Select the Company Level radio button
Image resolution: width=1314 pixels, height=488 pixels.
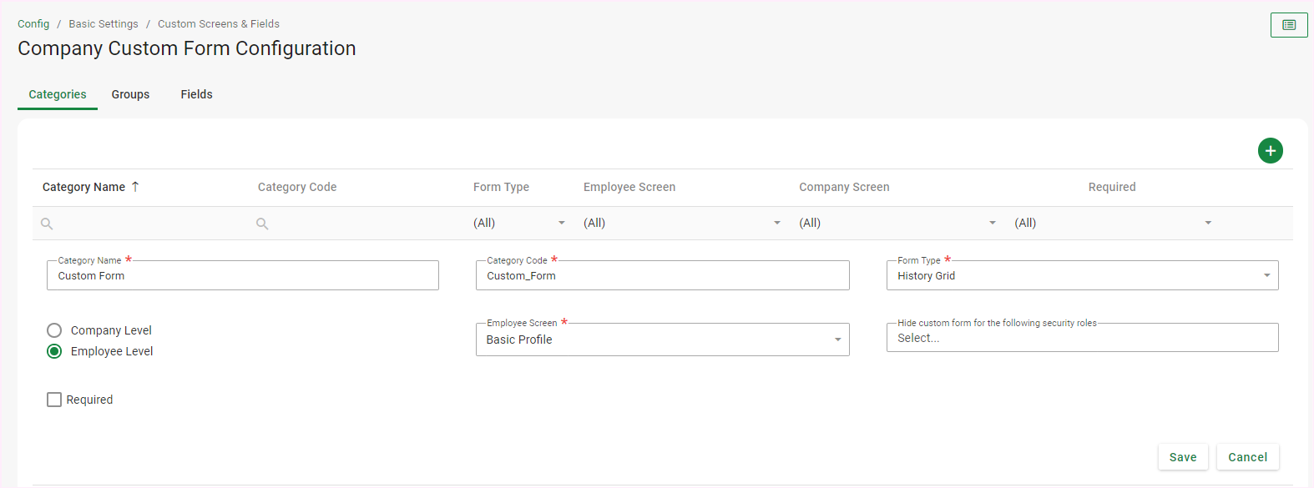click(x=54, y=330)
